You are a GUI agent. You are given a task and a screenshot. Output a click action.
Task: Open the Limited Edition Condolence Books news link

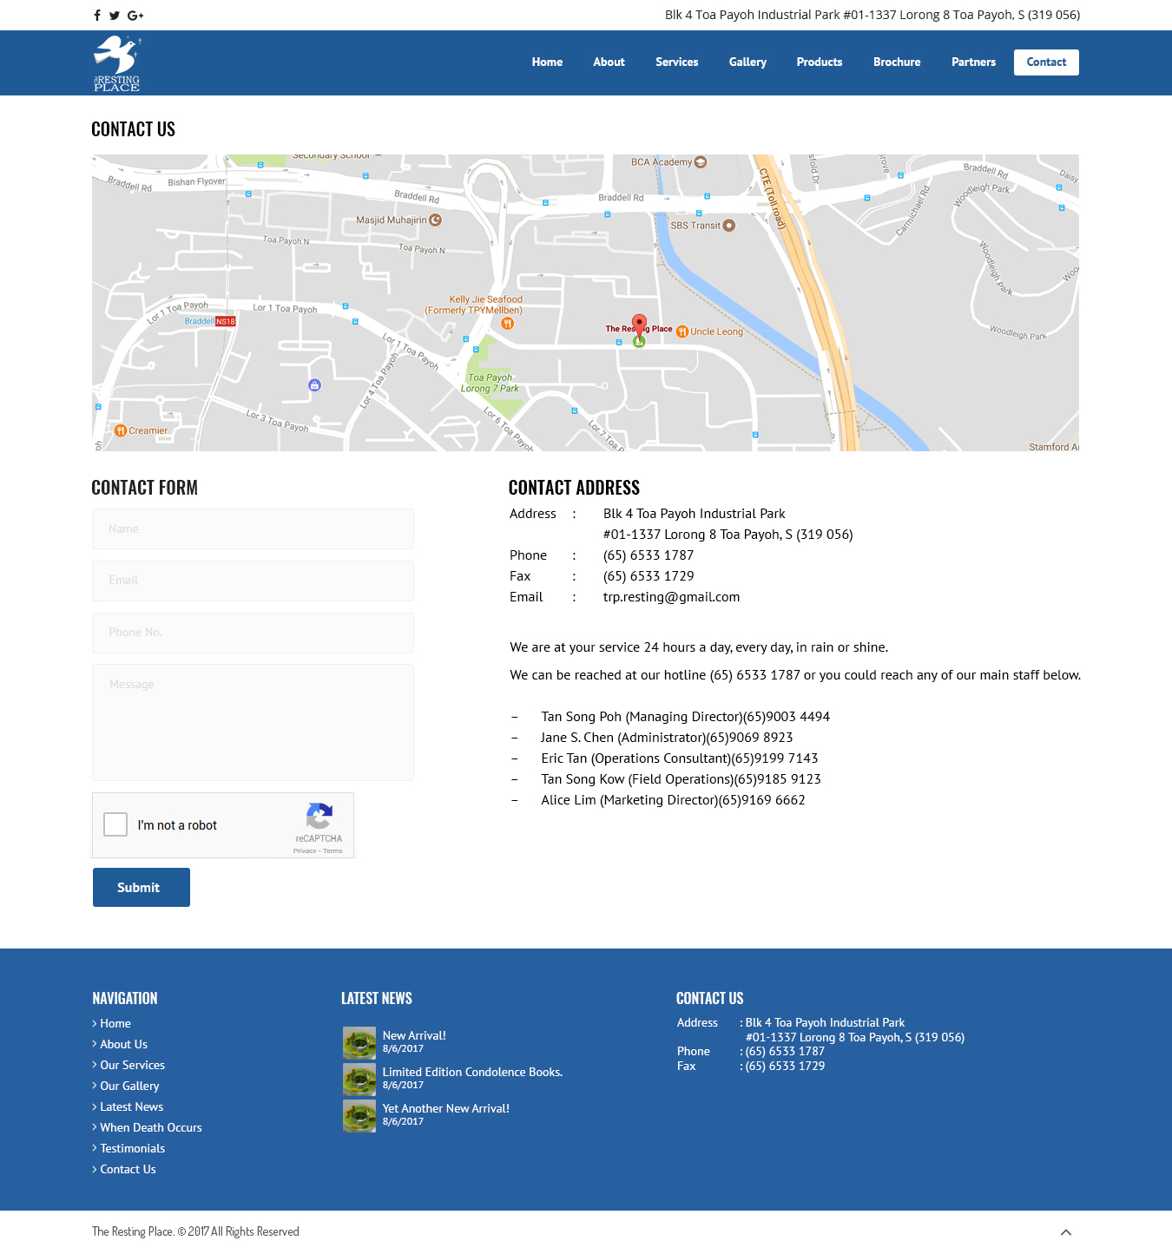pyautogui.click(x=472, y=1072)
